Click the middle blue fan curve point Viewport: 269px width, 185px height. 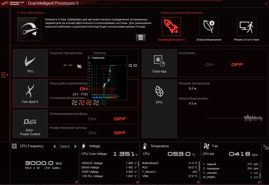108,80
